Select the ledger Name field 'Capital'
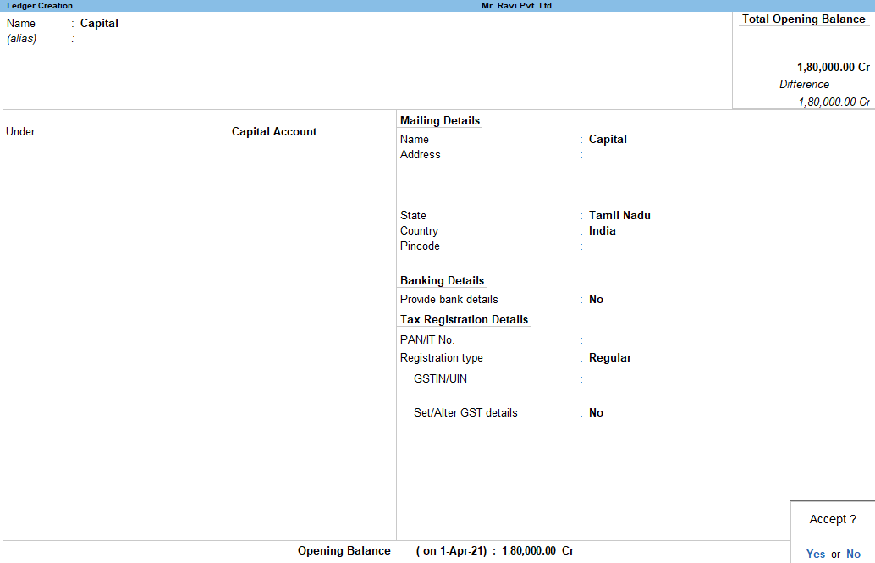 tap(99, 24)
